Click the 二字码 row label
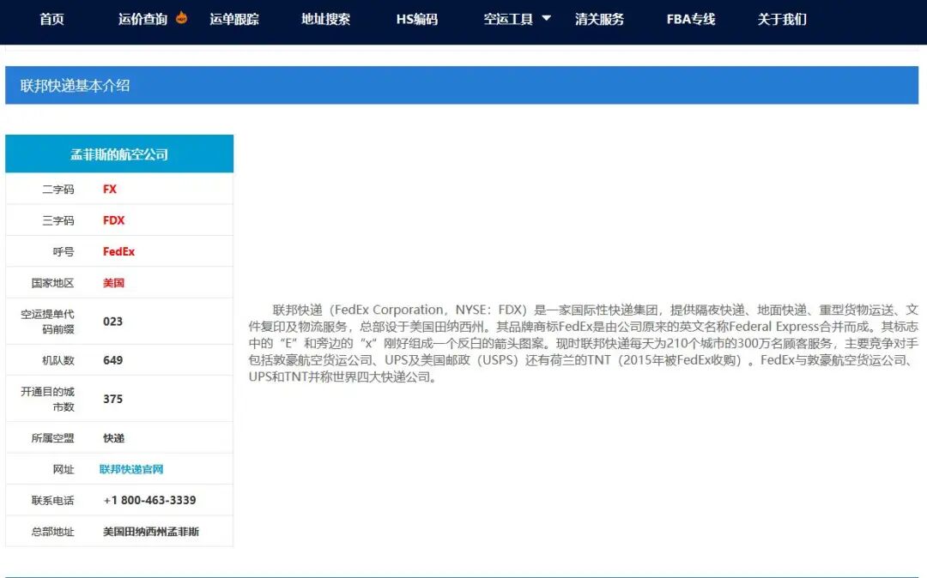 (58, 190)
